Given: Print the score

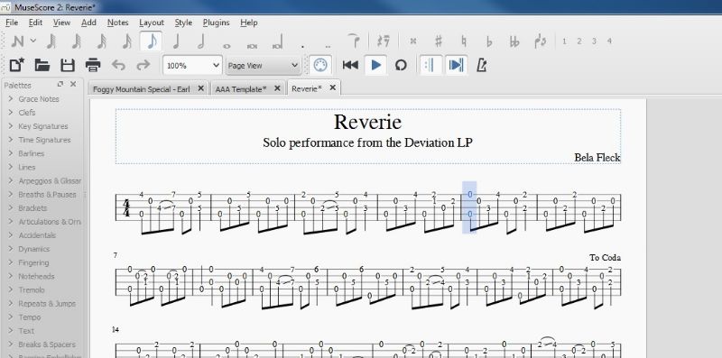Looking at the screenshot, I should (93, 65).
